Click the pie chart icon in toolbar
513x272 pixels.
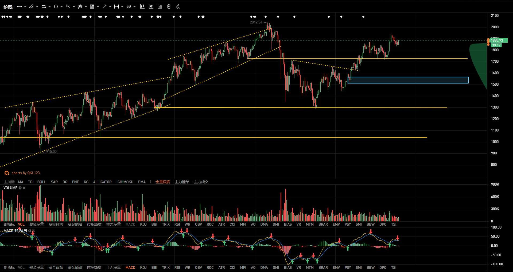(151, 7)
